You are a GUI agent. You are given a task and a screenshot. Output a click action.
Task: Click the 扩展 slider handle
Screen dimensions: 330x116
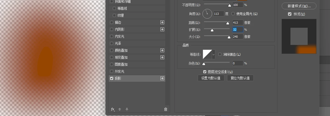212,30
